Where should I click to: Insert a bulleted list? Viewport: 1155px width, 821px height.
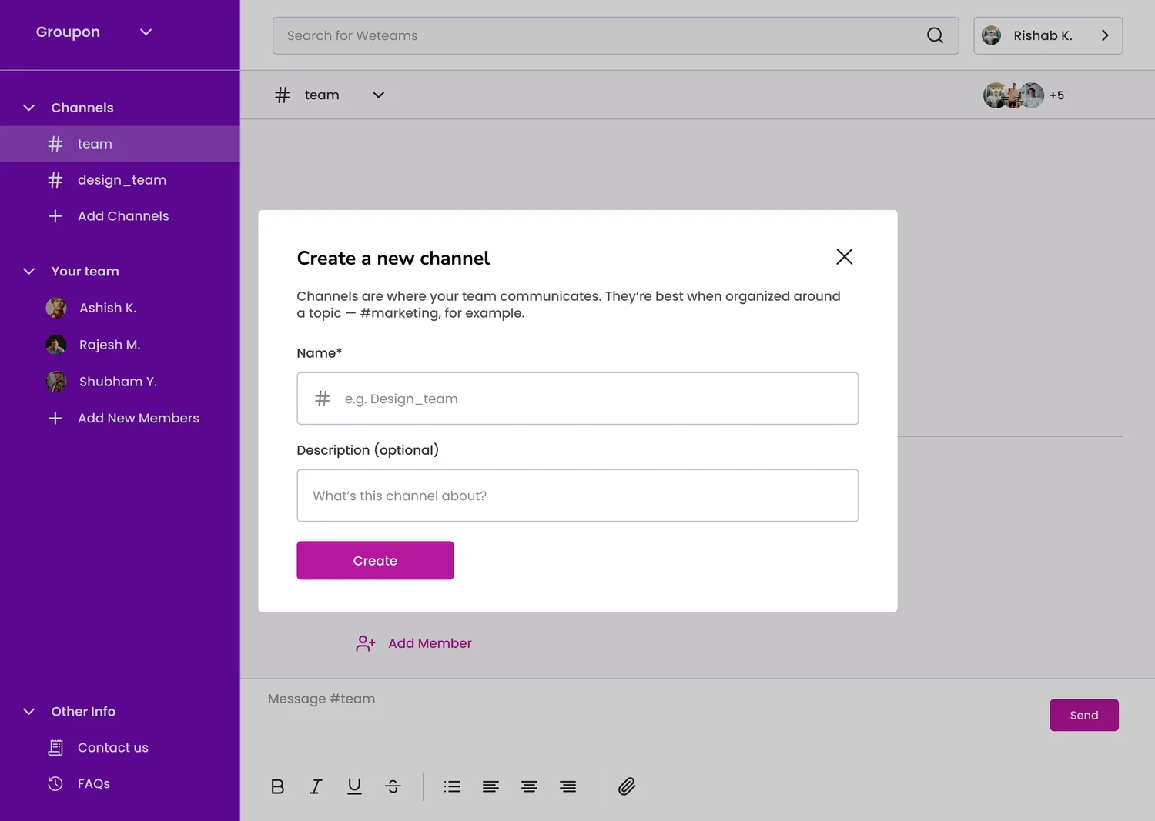[452, 786]
